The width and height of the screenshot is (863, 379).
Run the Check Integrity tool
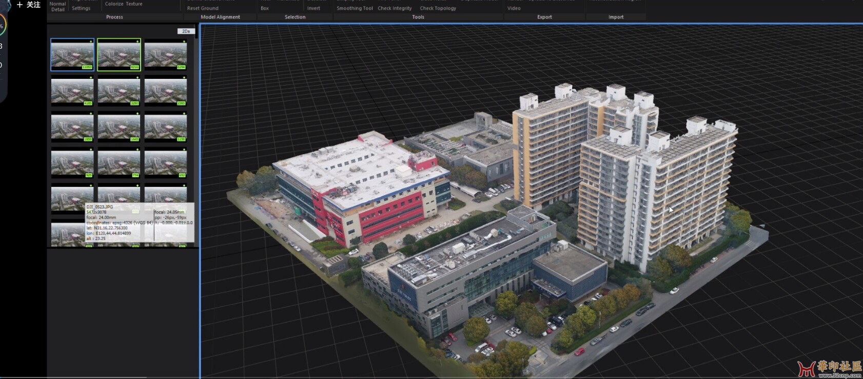coord(395,8)
